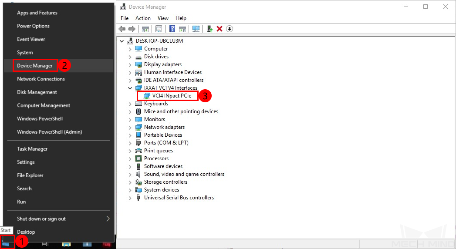
Task: Expand IDE ATA/ATAPI controllers with its chevron
Action: pos(130,80)
